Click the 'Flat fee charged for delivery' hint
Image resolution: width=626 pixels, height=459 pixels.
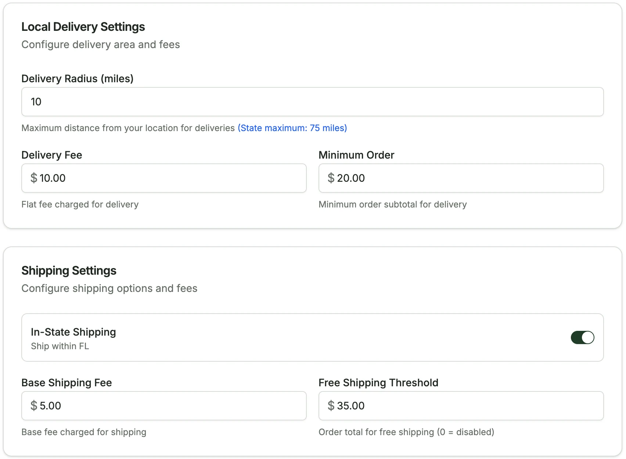coord(80,205)
